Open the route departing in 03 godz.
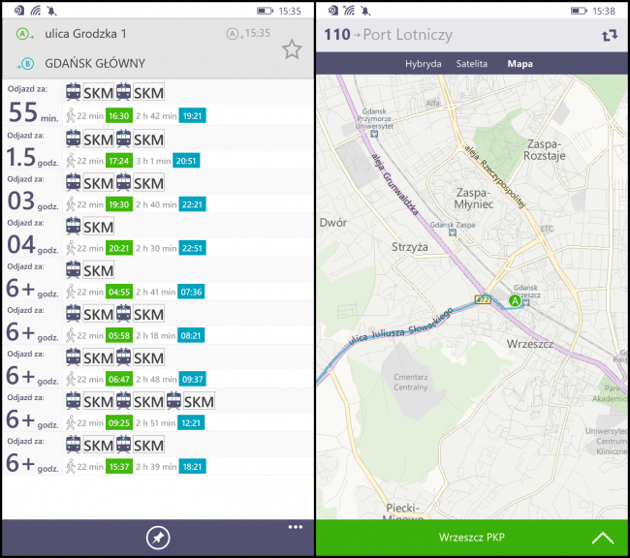Image resolution: width=630 pixels, height=558 pixels. pos(158,191)
